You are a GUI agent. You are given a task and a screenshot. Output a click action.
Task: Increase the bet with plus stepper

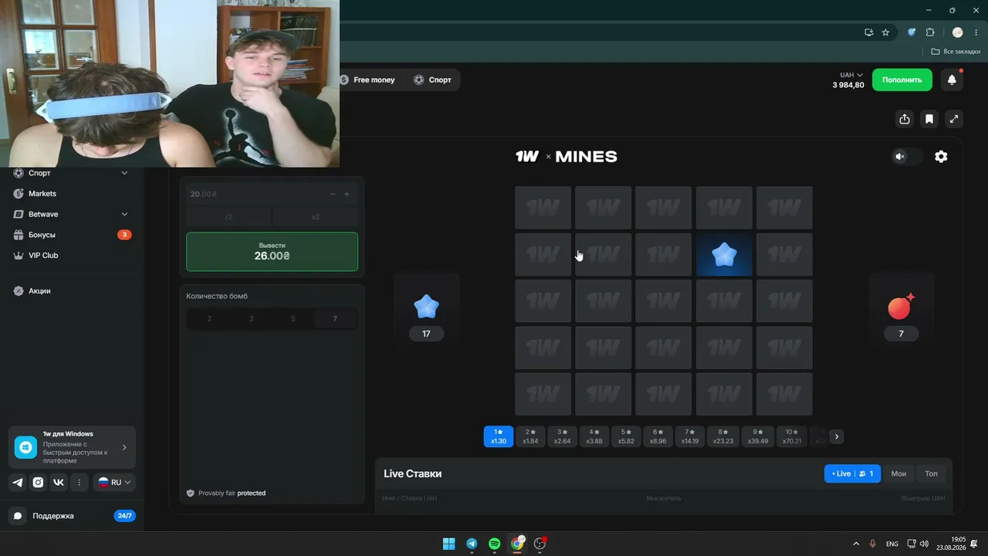[347, 195]
